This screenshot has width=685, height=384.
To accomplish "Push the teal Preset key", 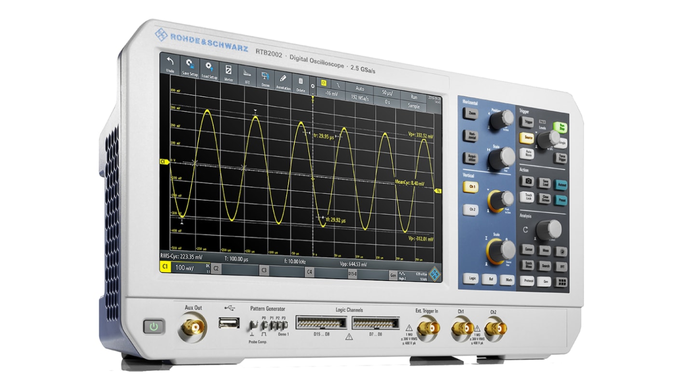I will (560, 200).
